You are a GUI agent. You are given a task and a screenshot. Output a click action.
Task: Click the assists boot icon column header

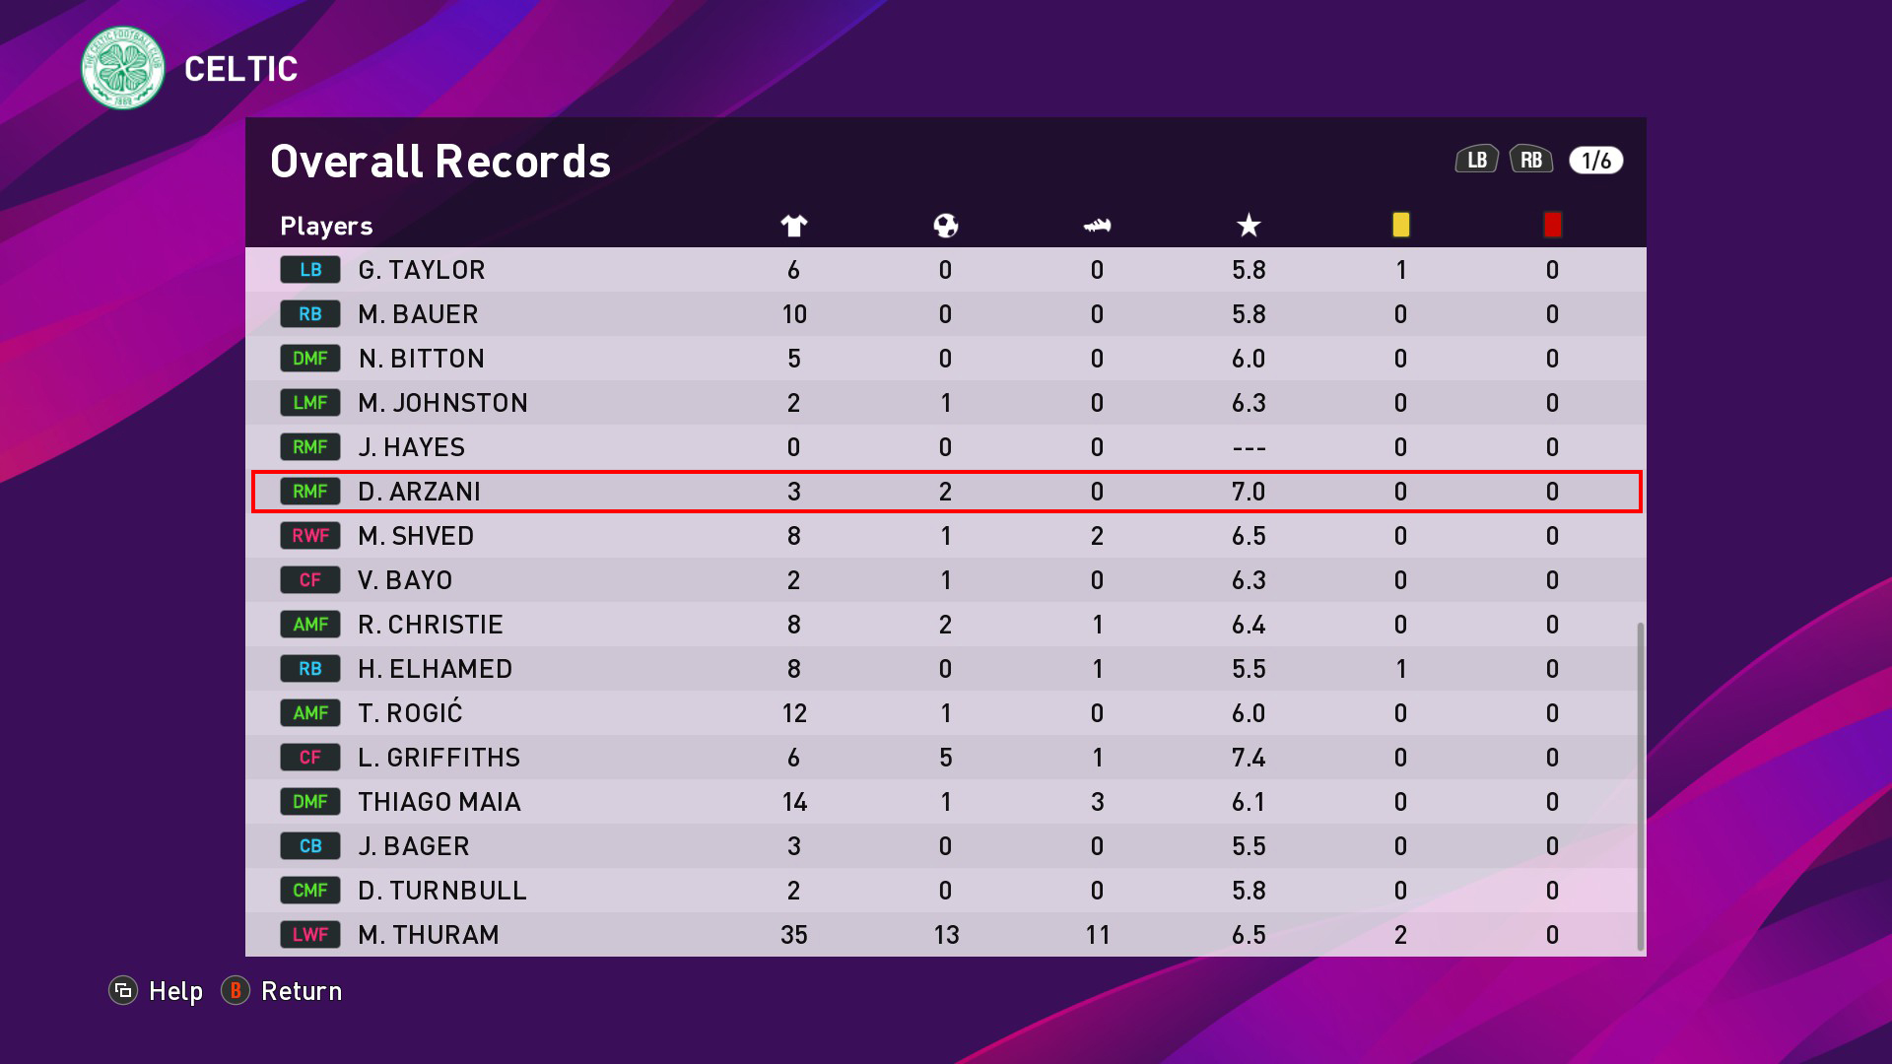coord(1097,226)
